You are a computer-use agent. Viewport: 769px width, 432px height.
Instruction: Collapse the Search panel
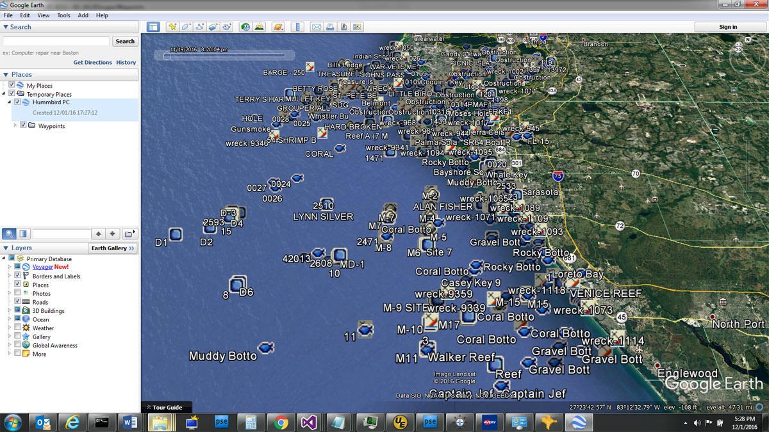[x=6, y=27]
